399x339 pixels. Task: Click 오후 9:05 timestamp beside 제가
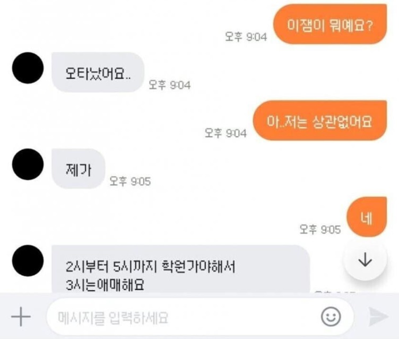[x=130, y=181]
